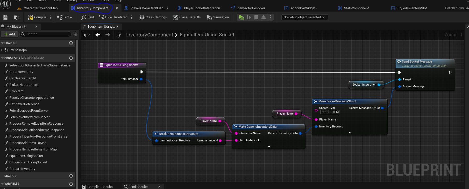Compile the blueprint

37,17
